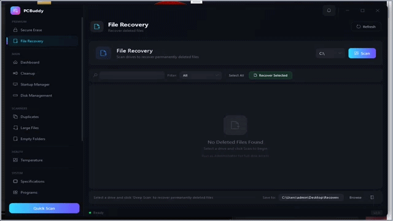393x221 pixels.
Task: Focus the file search field
Action: tap(132, 75)
